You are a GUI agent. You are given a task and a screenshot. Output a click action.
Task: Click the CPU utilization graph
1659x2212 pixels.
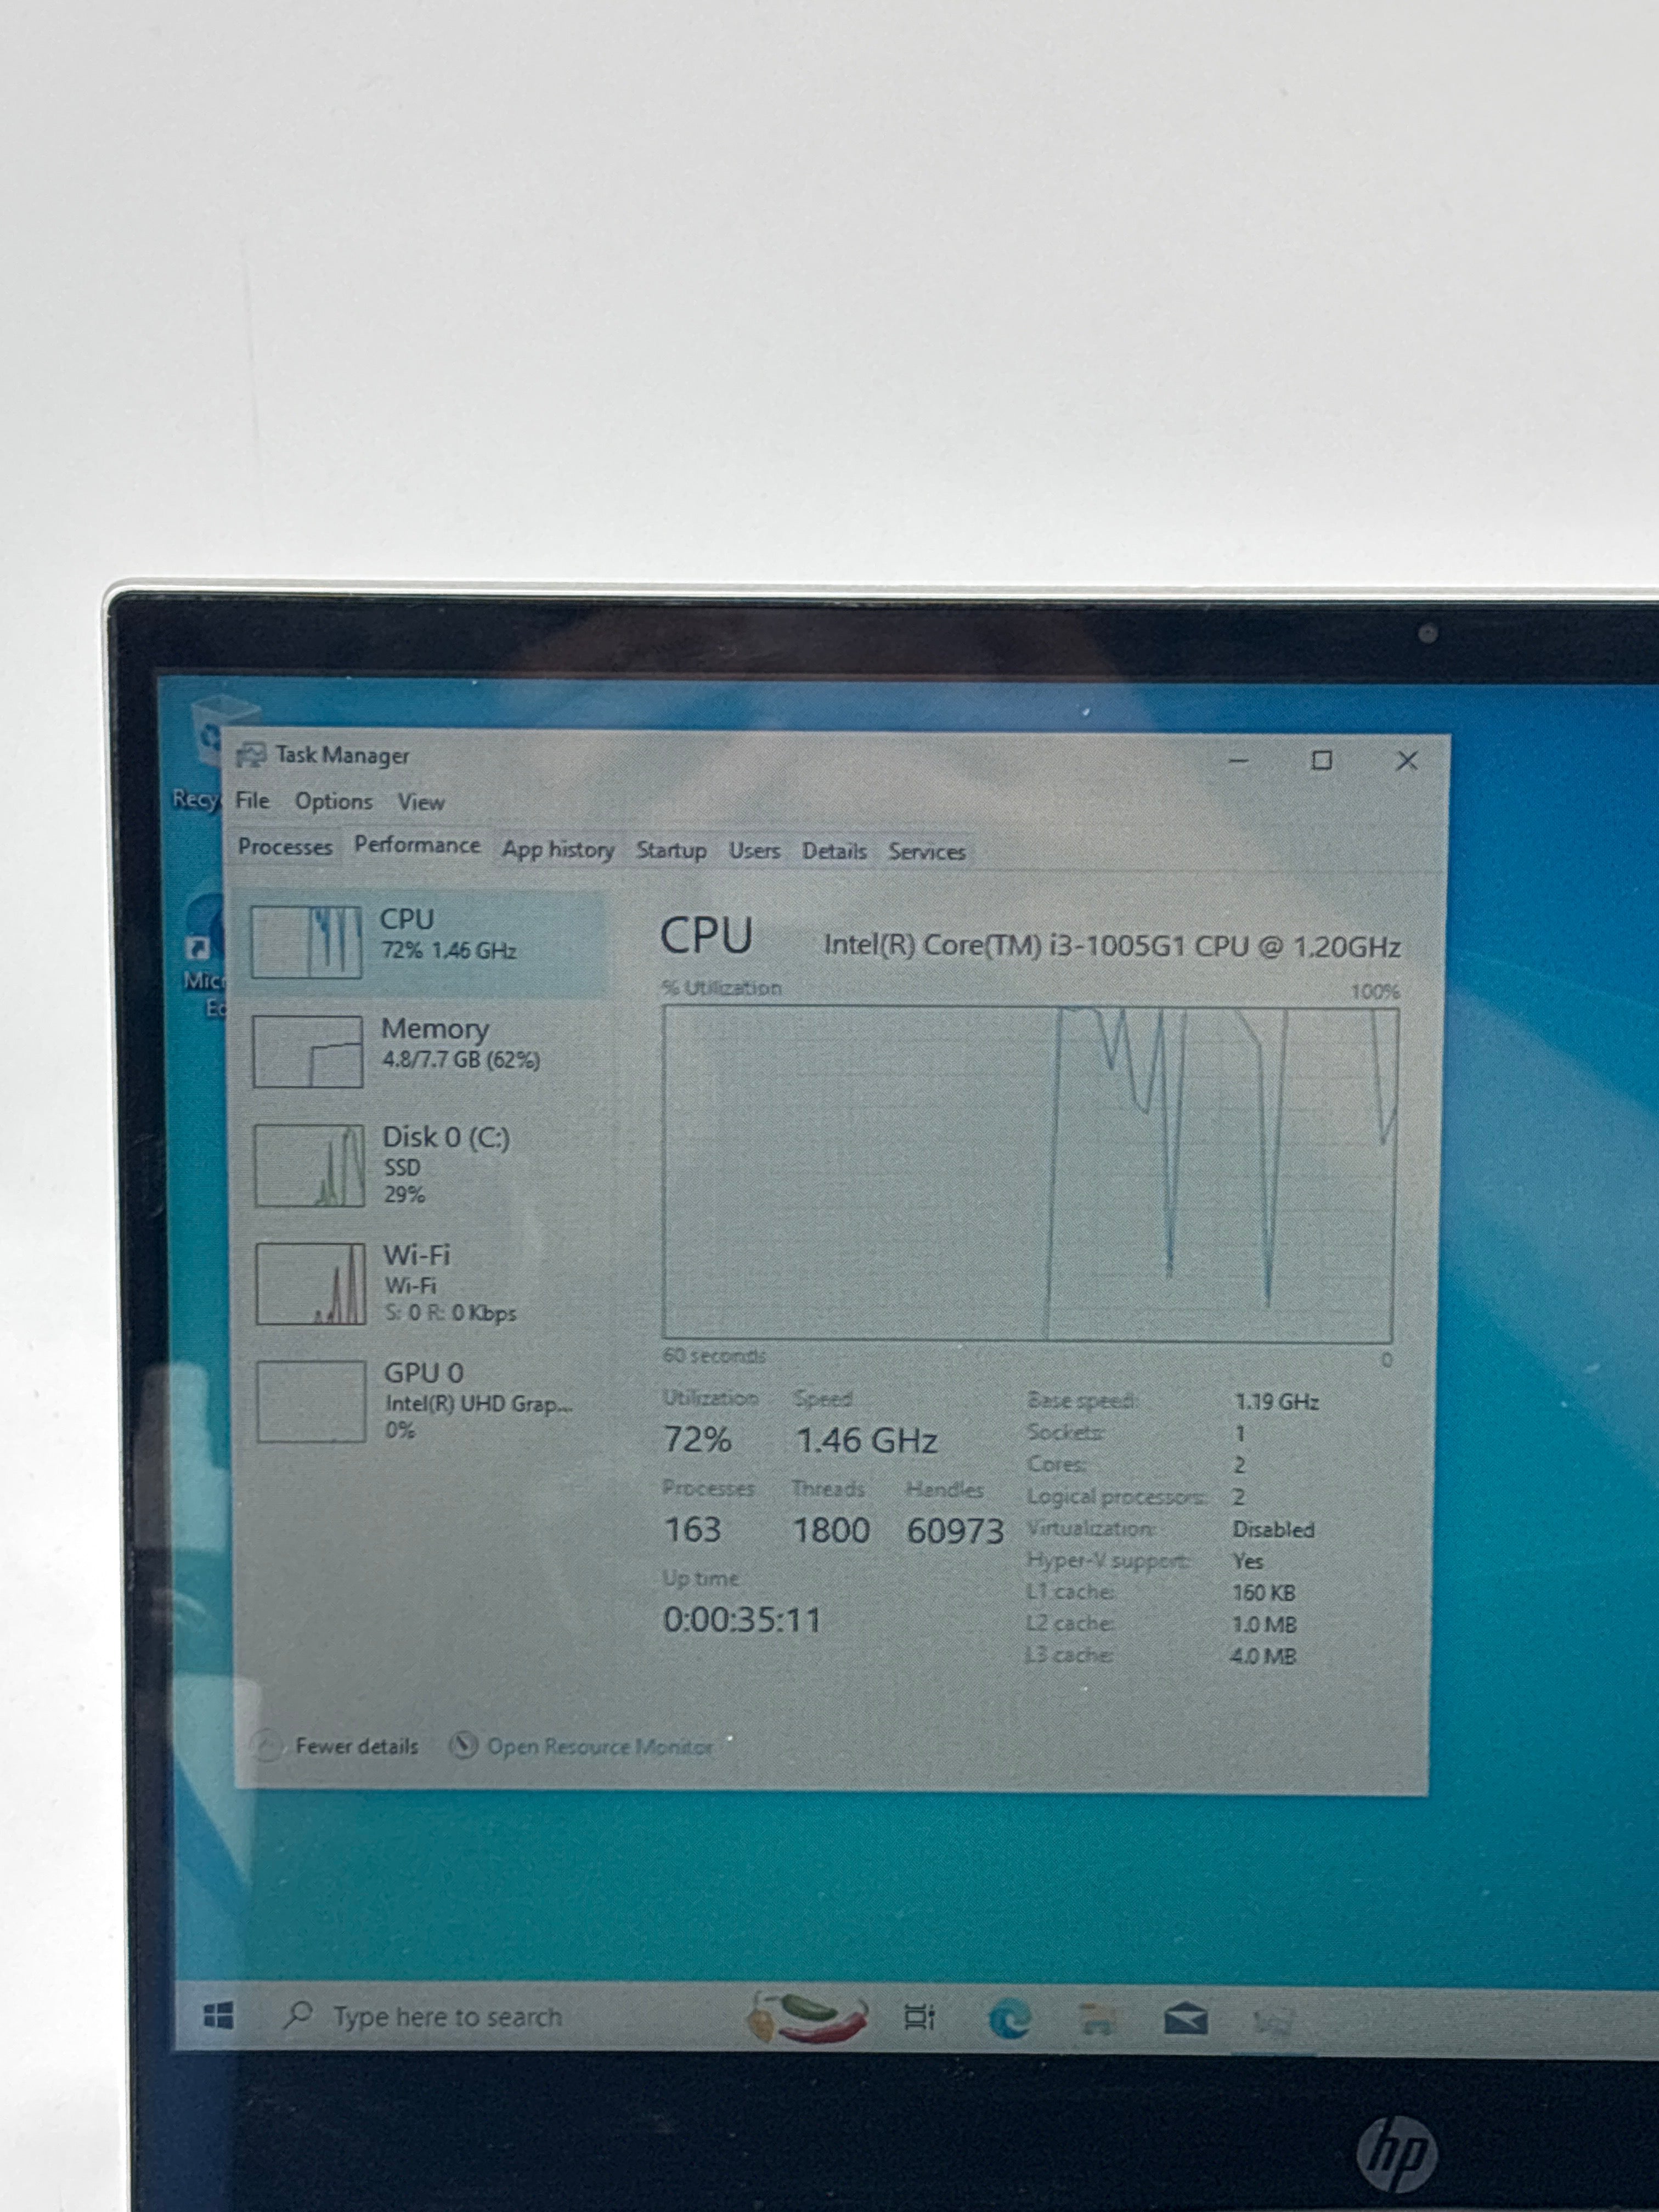click(x=1028, y=1173)
